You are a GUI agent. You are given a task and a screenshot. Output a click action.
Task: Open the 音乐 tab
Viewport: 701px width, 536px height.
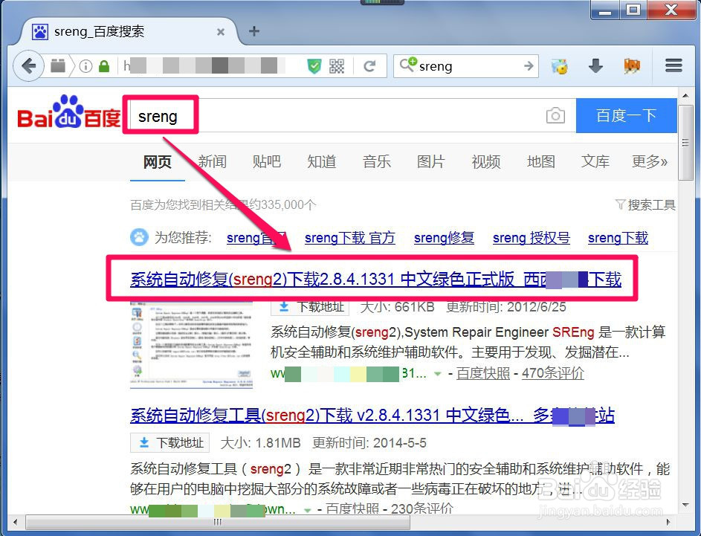coord(376,162)
